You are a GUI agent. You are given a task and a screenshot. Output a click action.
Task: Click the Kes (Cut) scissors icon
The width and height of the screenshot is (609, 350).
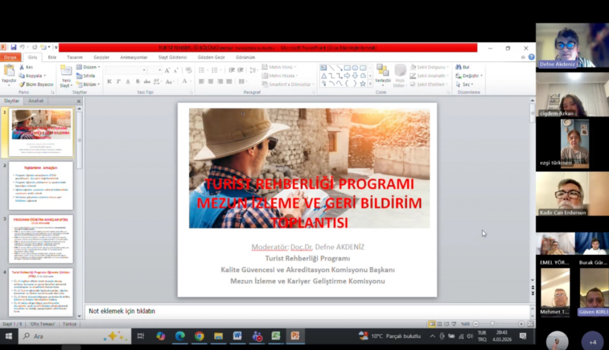coord(22,67)
